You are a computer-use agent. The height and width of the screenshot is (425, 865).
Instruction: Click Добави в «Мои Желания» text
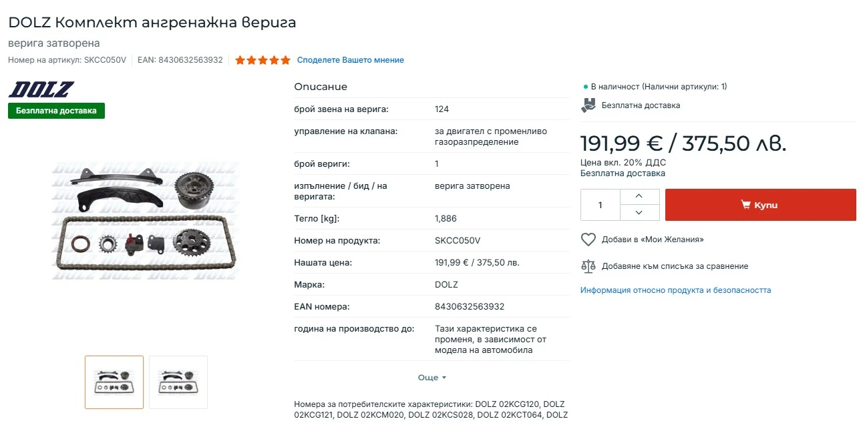point(653,240)
